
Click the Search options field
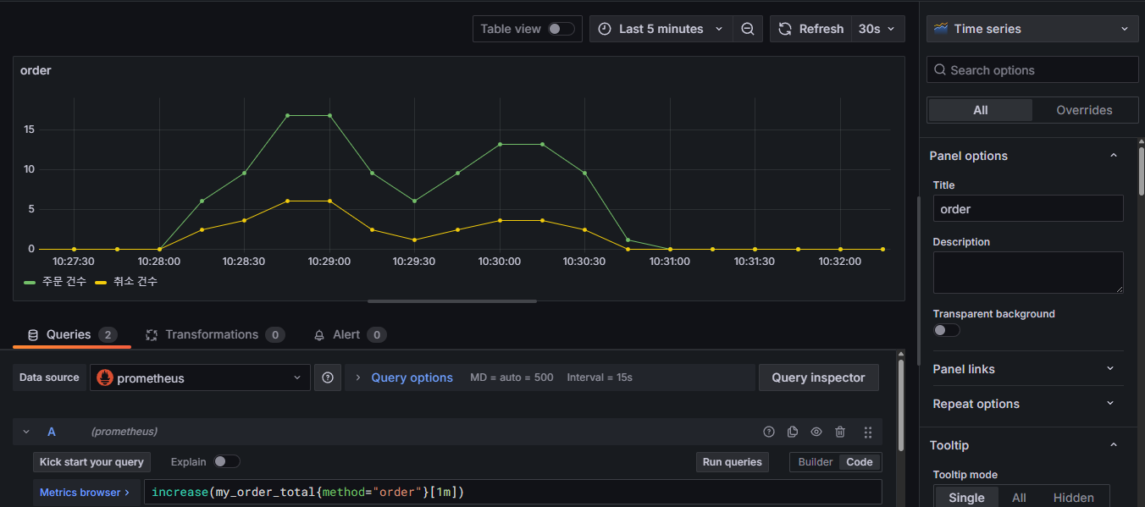[x=1032, y=70]
